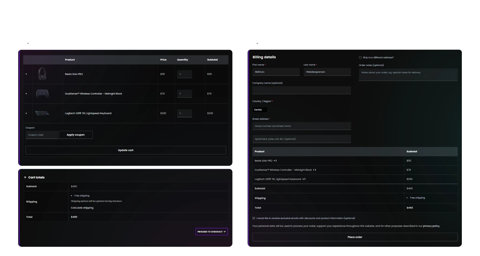Enable Ship to a different address checkbox
The width and height of the screenshot is (480, 256).
coord(360,58)
